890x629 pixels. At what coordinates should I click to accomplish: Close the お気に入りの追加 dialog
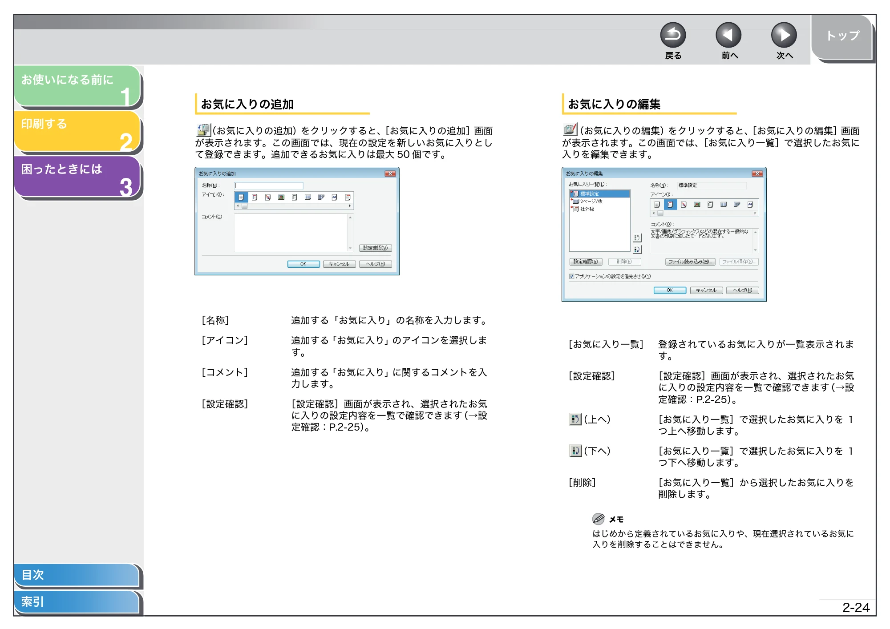390,173
